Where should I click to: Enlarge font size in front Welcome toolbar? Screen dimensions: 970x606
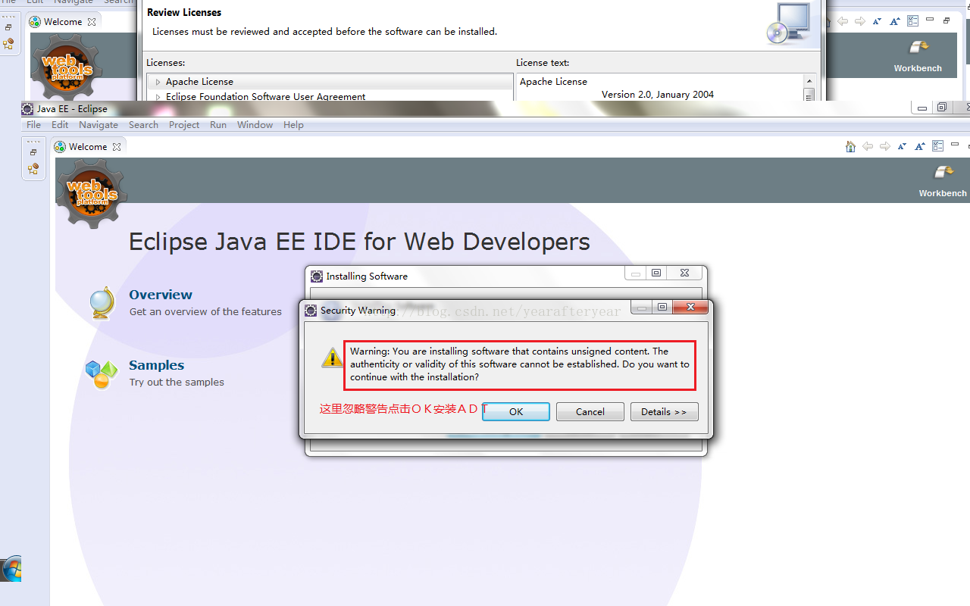pos(920,146)
